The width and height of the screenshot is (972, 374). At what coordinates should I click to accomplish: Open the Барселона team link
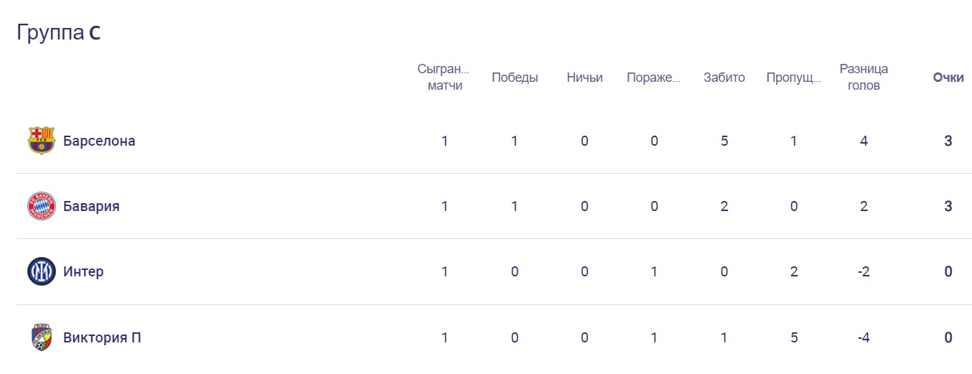click(x=99, y=141)
